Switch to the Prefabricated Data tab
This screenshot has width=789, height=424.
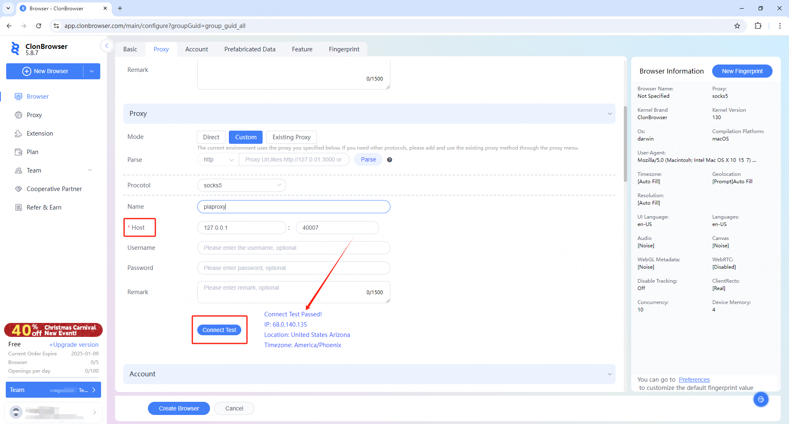pyautogui.click(x=250, y=49)
